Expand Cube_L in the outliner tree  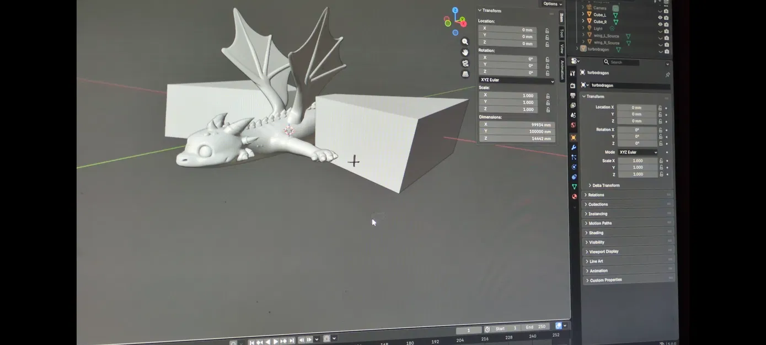pos(583,14)
